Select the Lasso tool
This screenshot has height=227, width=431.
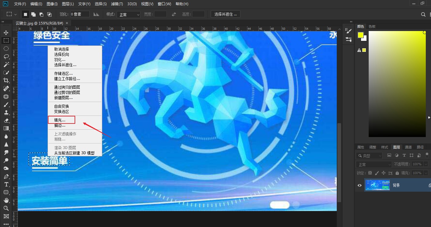(x=6, y=57)
